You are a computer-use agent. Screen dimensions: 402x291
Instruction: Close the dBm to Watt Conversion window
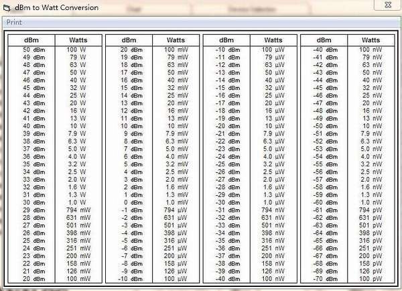click(388, 5)
